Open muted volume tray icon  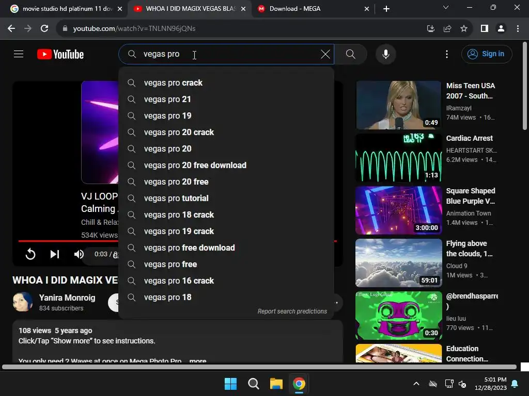pyautogui.click(x=462, y=384)
